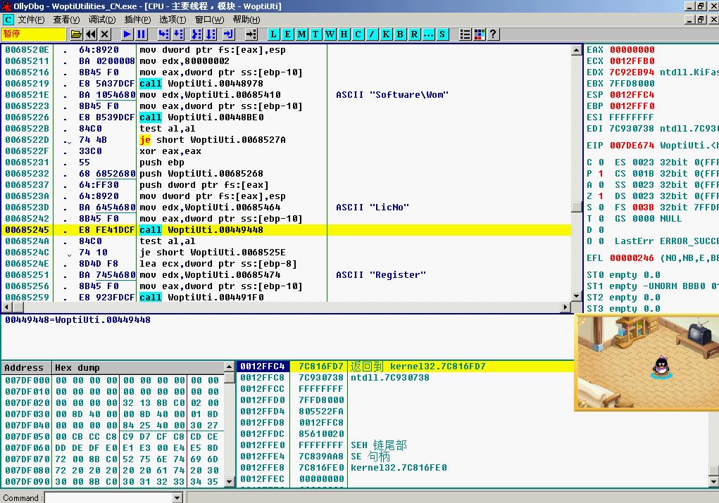Image resolution: width=719 pixels, height=503 pixels.
Task: Restart the program with the rewind icon
Action: point(91,34)
